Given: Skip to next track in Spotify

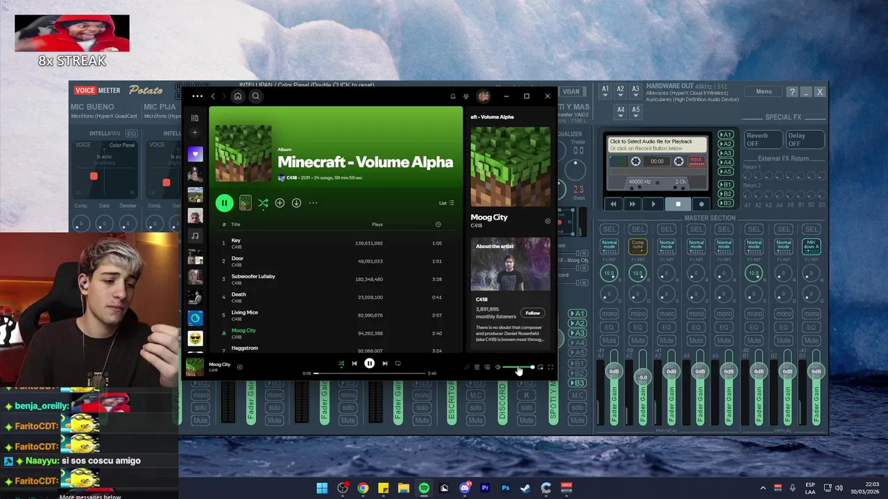Looking at the screenshot, I should point(385,363).
